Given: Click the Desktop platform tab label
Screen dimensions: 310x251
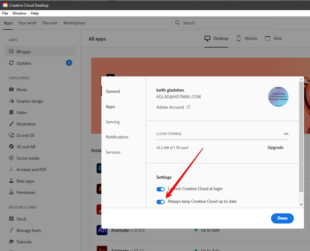Looking at the screenshot, I should pos(221,38).
